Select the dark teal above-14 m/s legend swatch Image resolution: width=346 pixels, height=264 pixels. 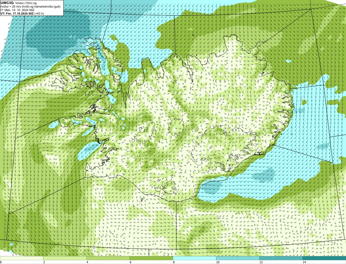click(325, 258)
